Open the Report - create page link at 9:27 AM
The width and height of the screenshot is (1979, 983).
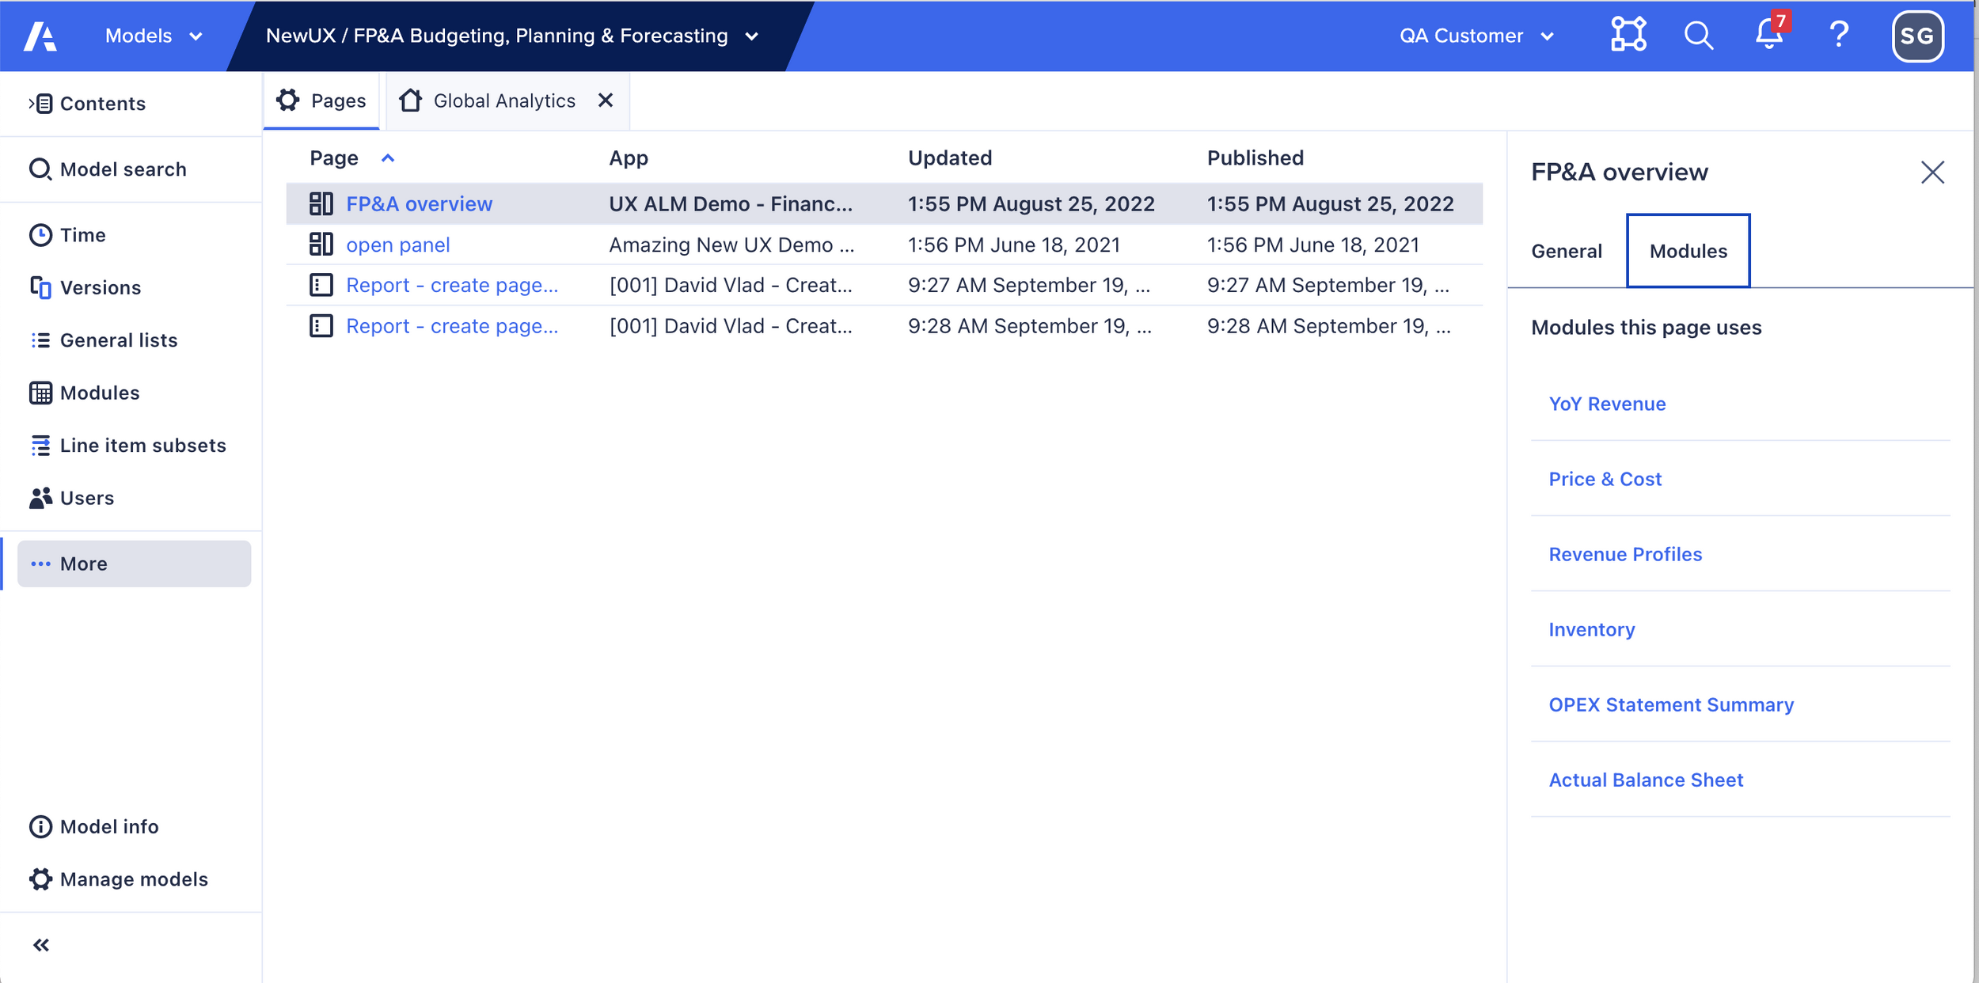point(452,285)
